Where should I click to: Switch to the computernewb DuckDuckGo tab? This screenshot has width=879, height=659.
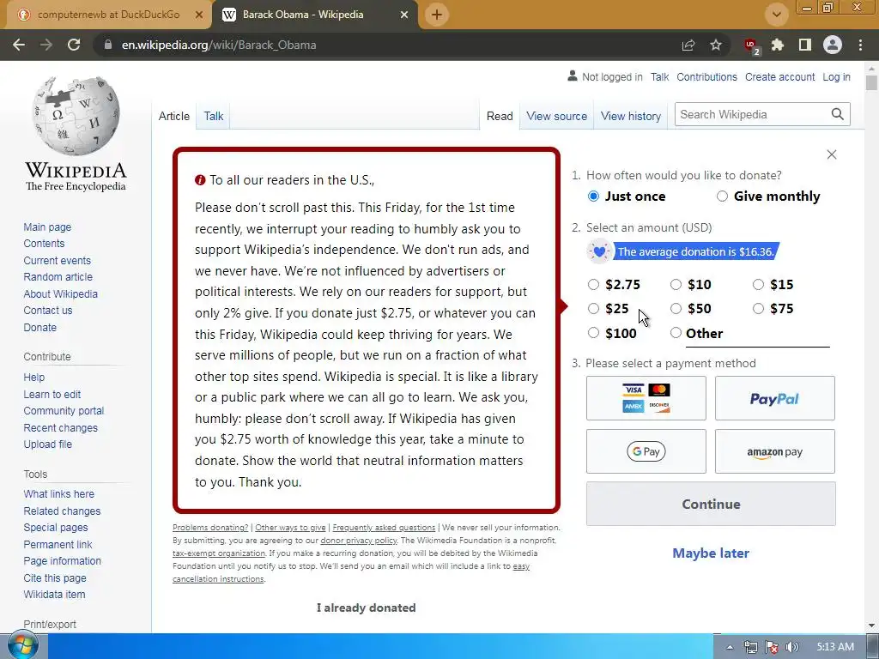(108, 15)
